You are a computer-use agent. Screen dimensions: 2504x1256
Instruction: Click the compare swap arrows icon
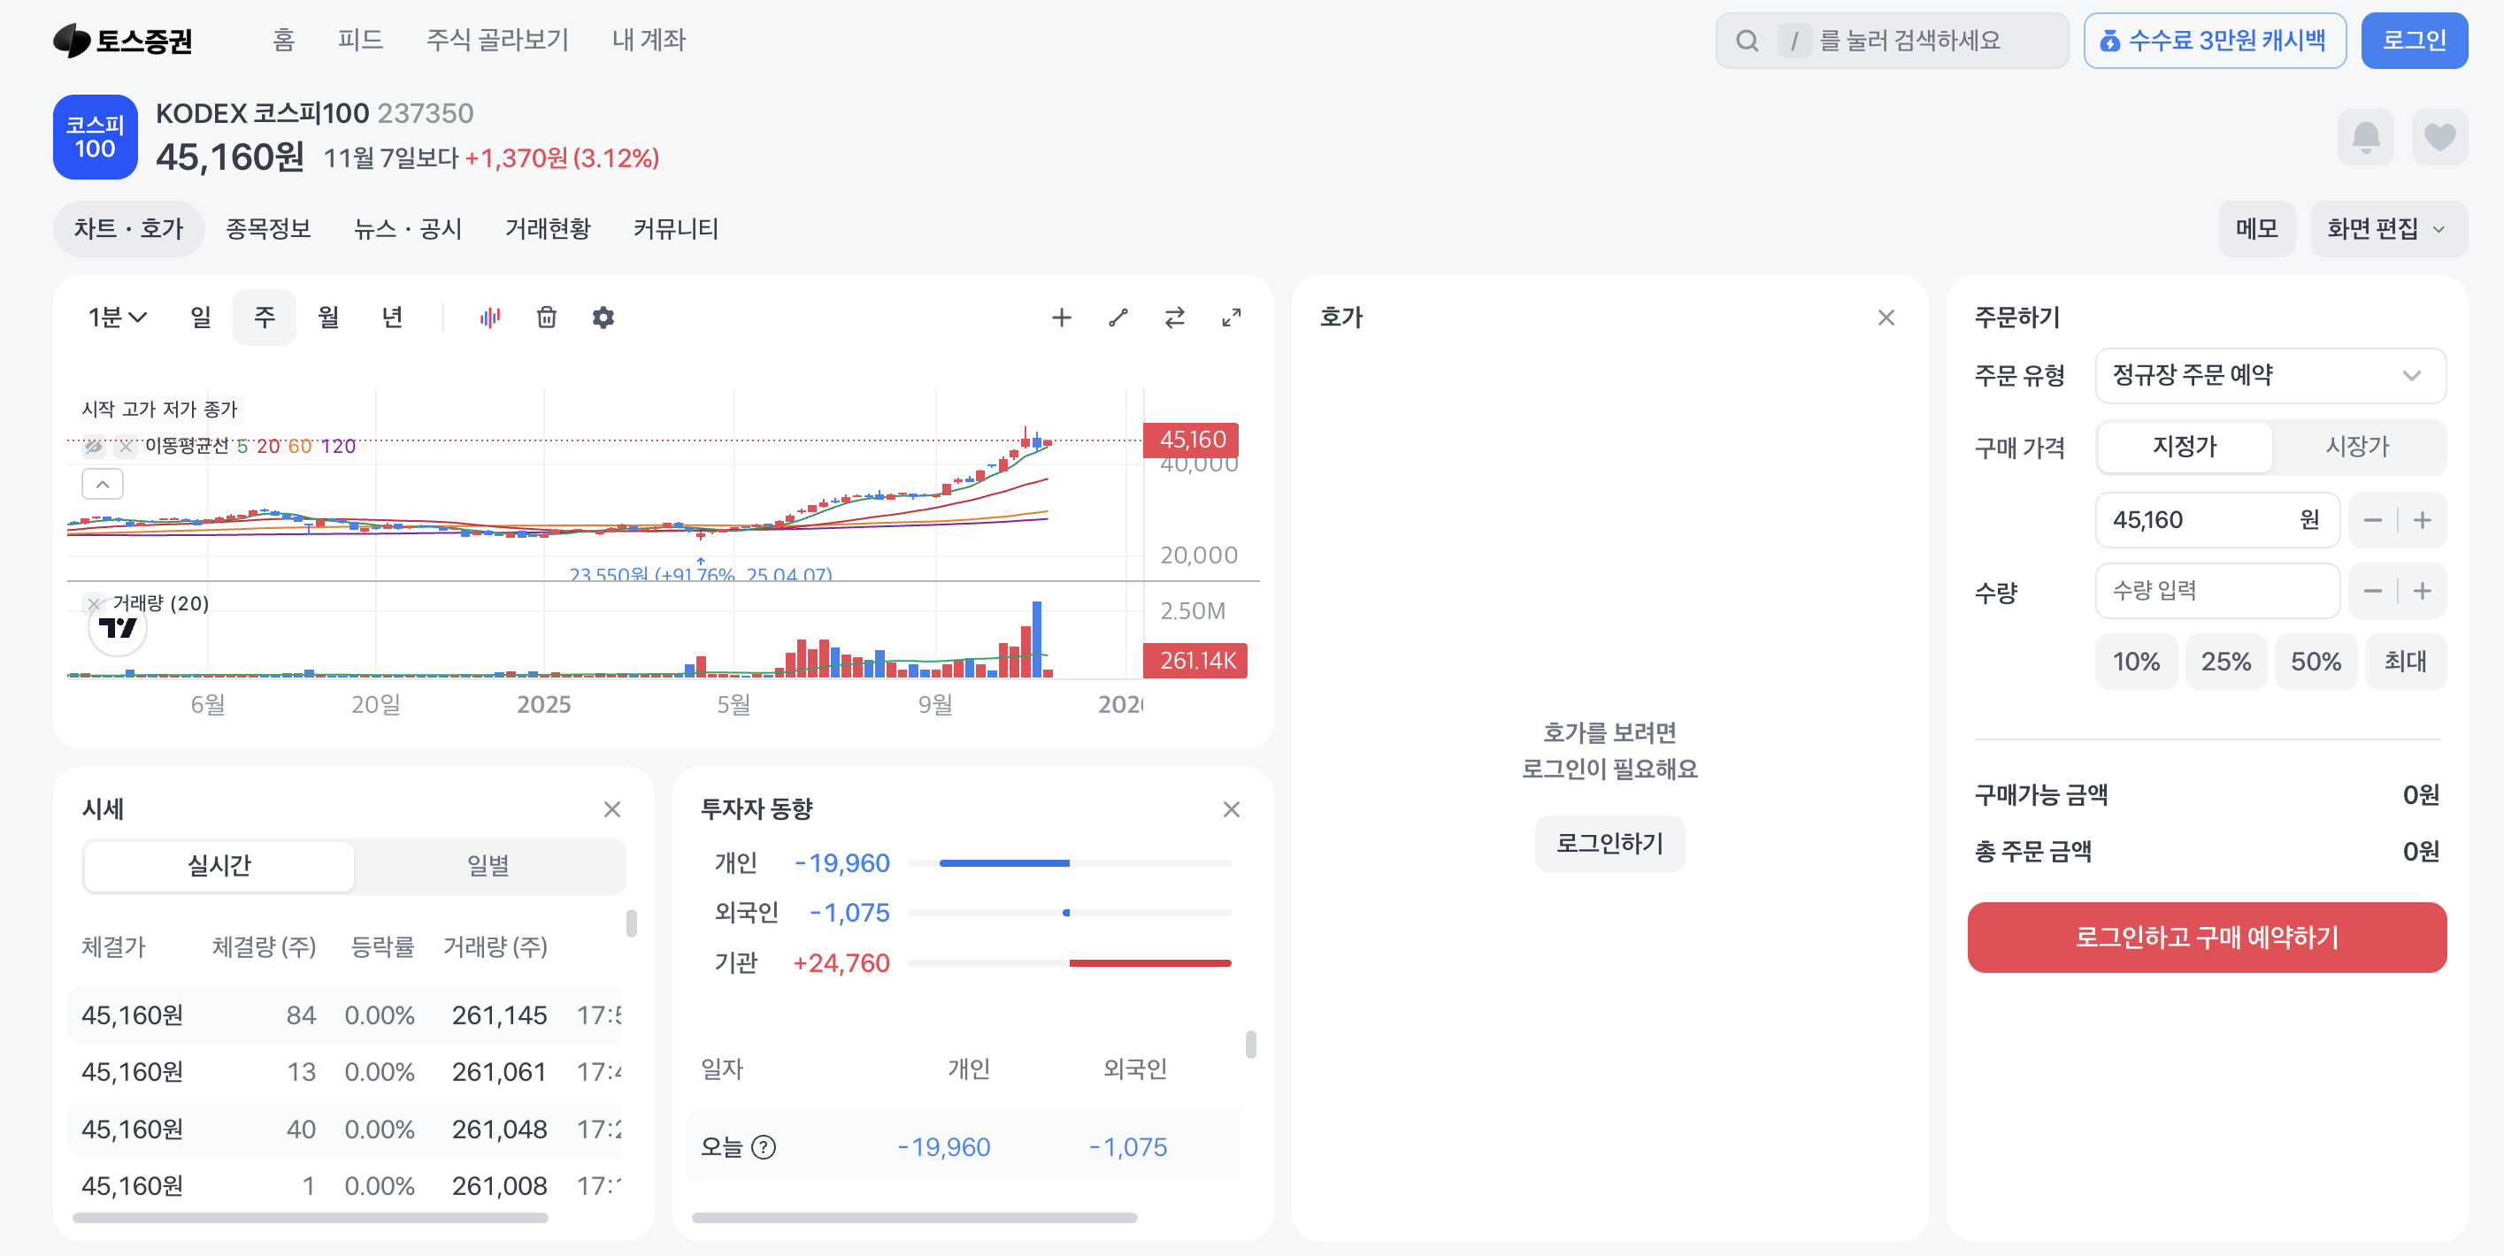[x=1174, y=318]
